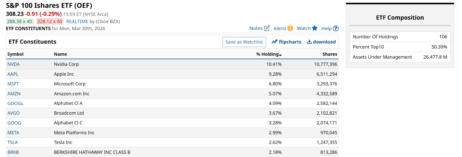The height and width of the screenshot is (157, 462).
Task: Click the 5.07% holding value
Action: pyautogui.click(x=275, y=94)
